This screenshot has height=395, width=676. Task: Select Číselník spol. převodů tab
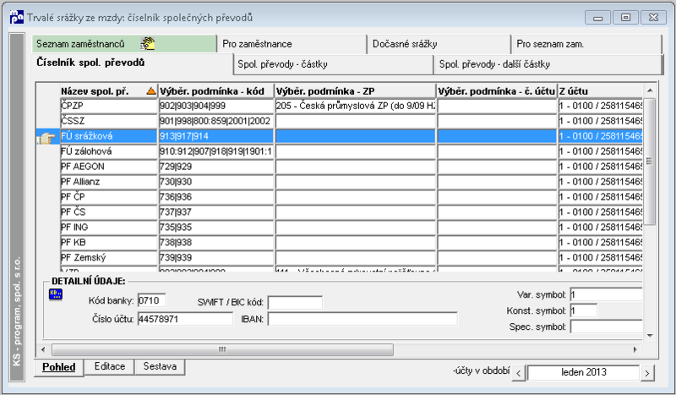[x=132, y=63]
